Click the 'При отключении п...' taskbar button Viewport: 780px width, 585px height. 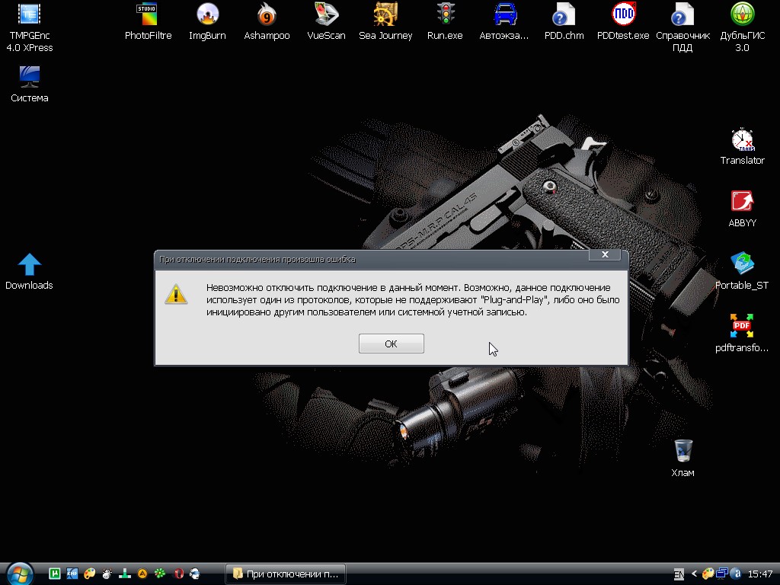286,574
